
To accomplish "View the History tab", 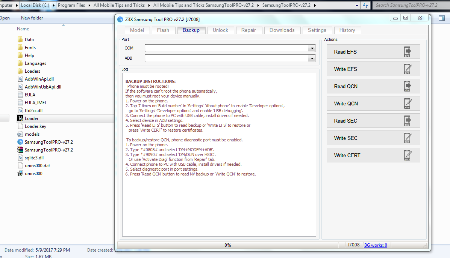I will pos(347,30).
